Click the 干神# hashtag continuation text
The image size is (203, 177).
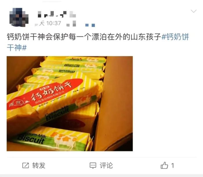click(x=17, y=48)
